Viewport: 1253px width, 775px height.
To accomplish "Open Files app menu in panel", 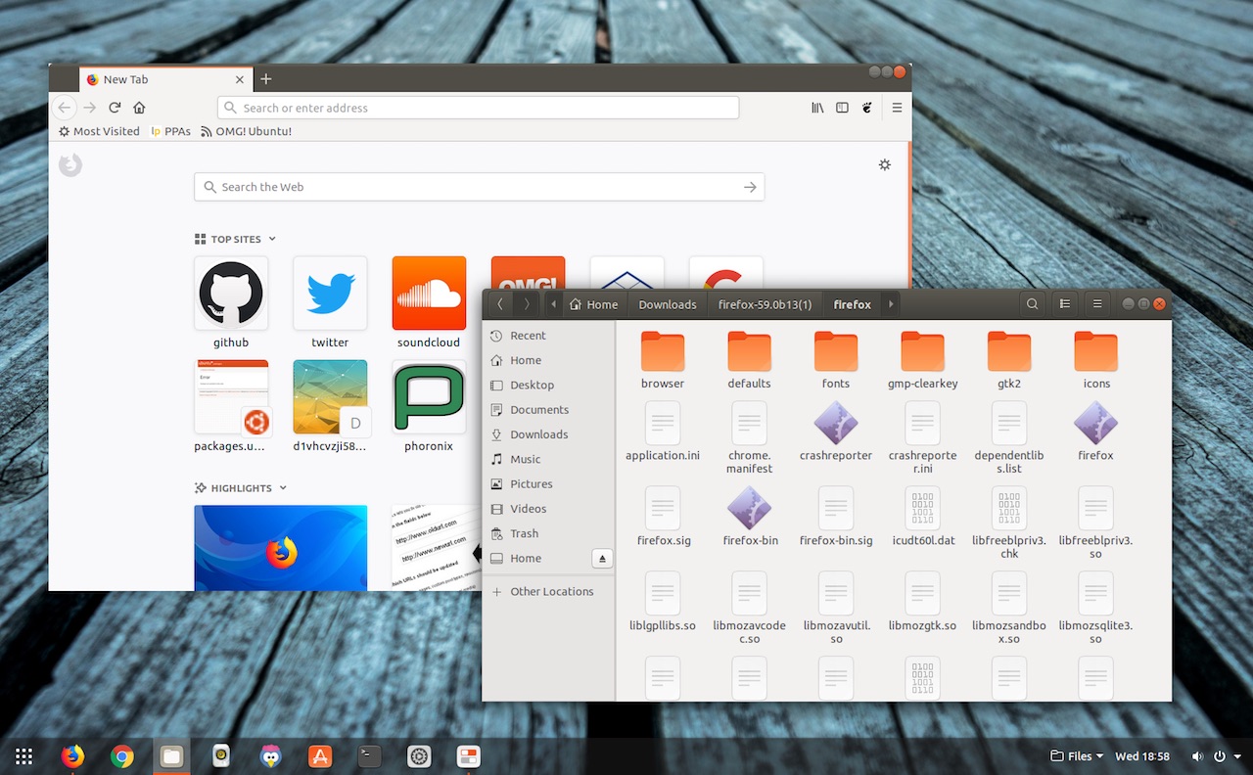I will [1077, 756].
